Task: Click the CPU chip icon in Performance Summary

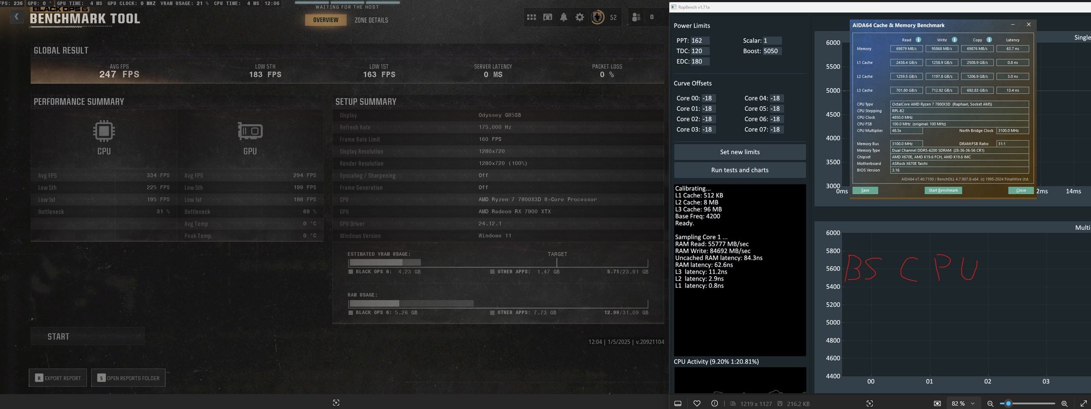Action: click(104, 131)
